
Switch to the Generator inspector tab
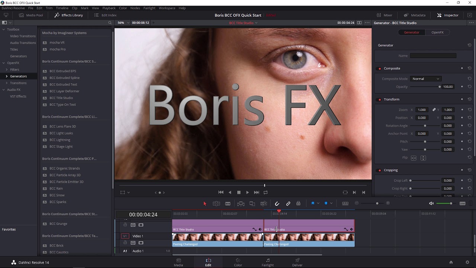[x=412, y=32]
